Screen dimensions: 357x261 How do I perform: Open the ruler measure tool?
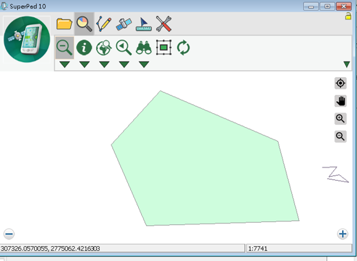point(143,24)
